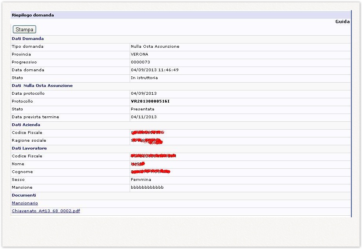This screenshot has height=249, width=362.
Task: Click the expected end date 04/11/2013
Action: coord(143,117)
